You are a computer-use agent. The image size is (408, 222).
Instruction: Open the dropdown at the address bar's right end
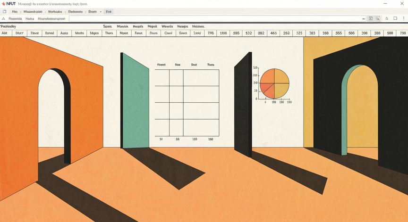pyautogui.click(x=364, y=19)
